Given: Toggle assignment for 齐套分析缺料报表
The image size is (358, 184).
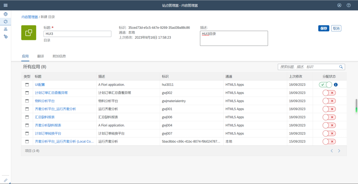Looking at the screenshot, I should click(x=329, y=125).
